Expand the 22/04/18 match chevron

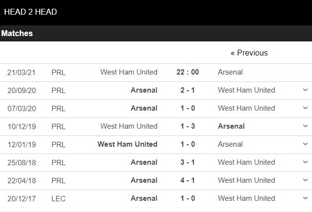coord(305,180)
